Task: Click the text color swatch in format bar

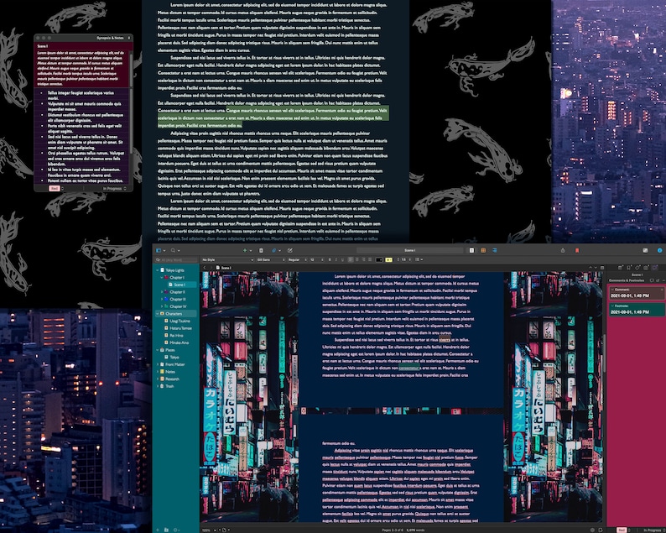Action: (x=379, y=259)
